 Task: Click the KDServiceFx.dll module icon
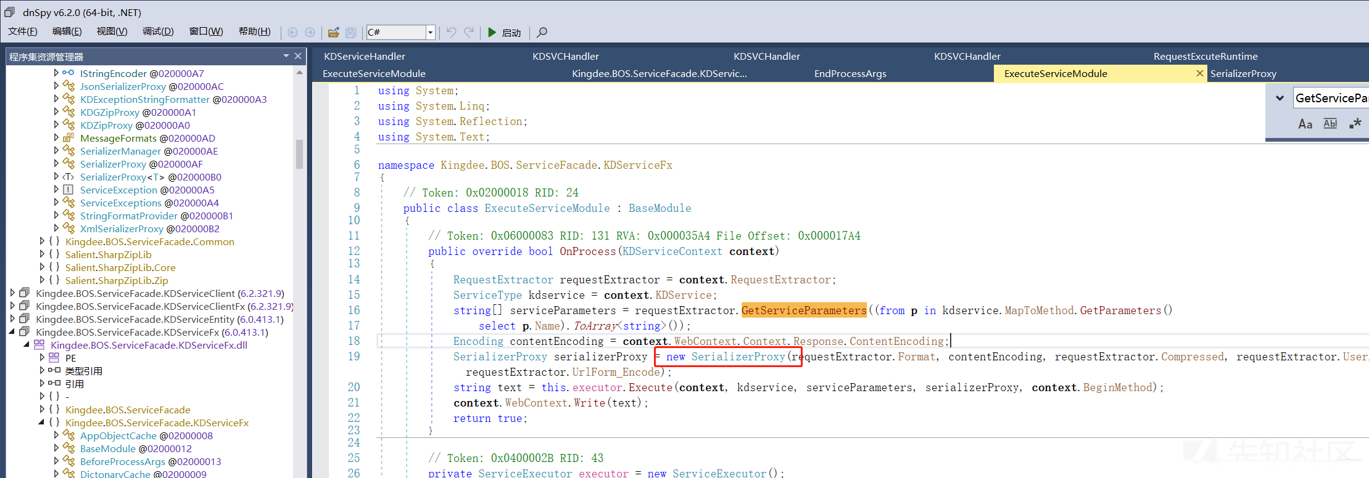(39, 344)
